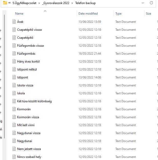Click the text file icon next to Árak

click(14, 22)
